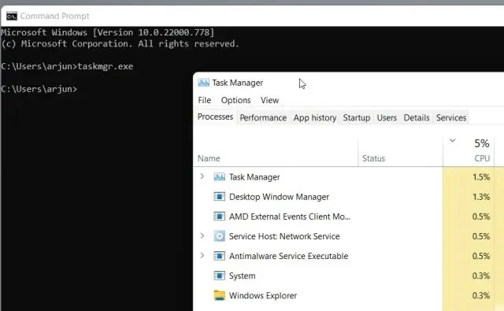This screenshot has width=504, height=311.
Task: Click the sort arrow above CPU column
Action: pos(452,140)
